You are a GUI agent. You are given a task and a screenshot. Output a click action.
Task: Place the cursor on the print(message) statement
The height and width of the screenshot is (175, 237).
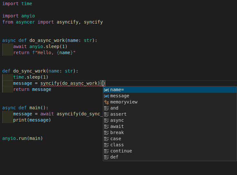pyautogui.click(x=32, y=120)
